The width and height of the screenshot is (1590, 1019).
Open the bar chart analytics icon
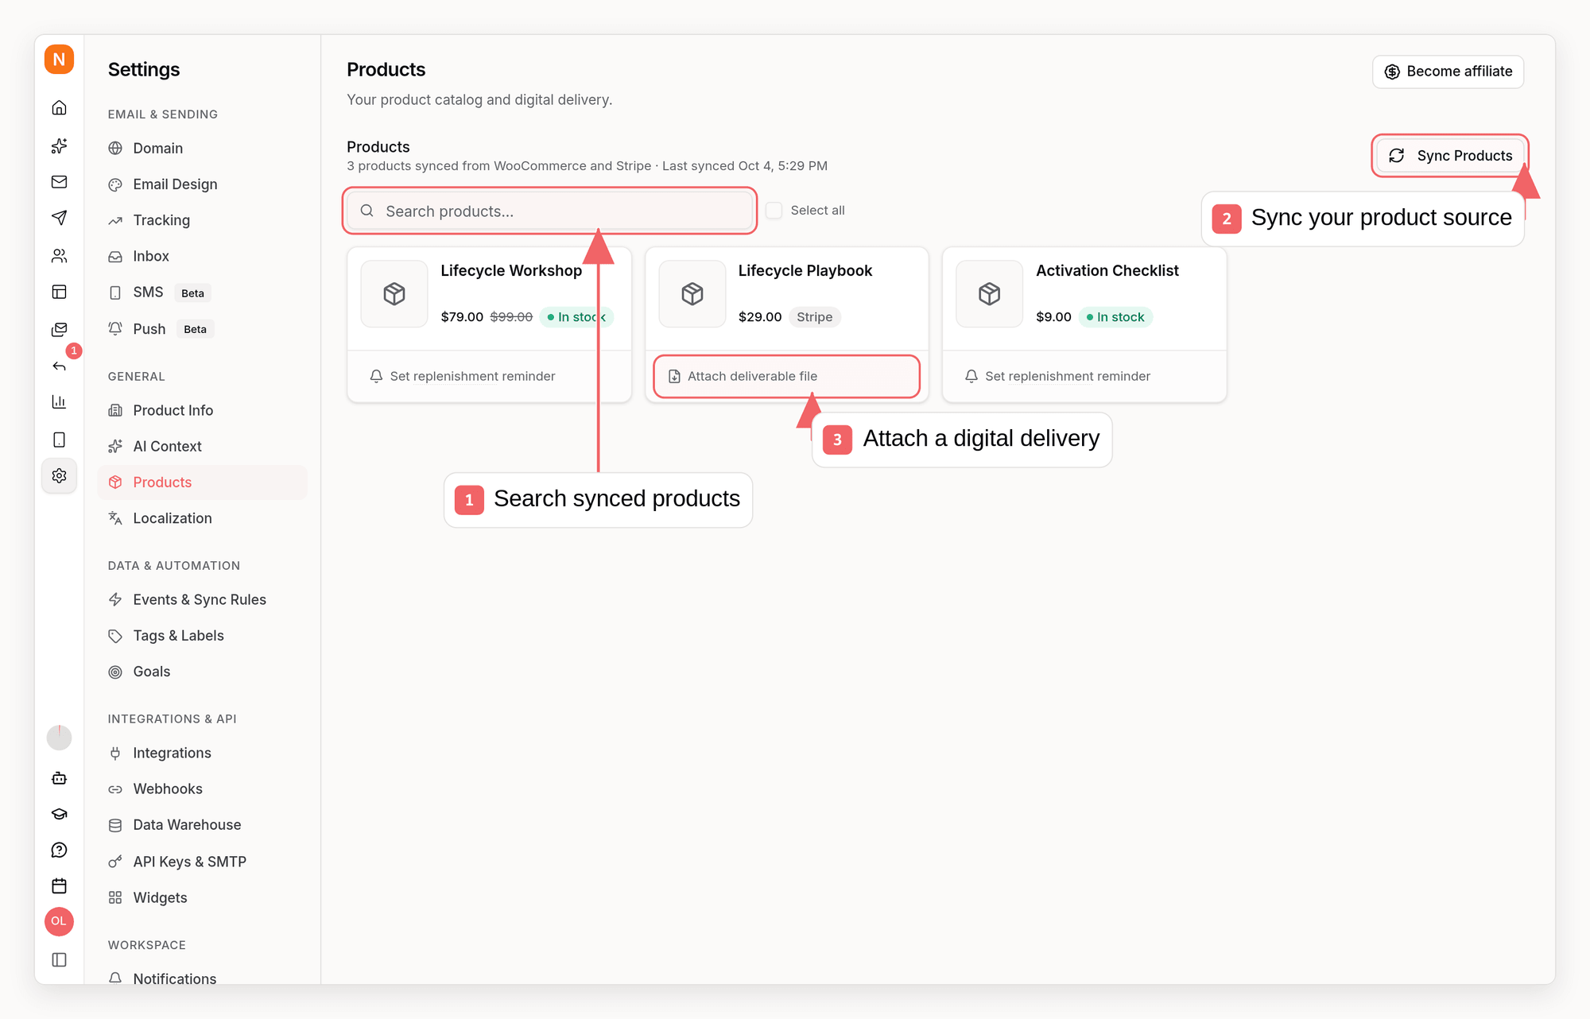click(59, 402)
